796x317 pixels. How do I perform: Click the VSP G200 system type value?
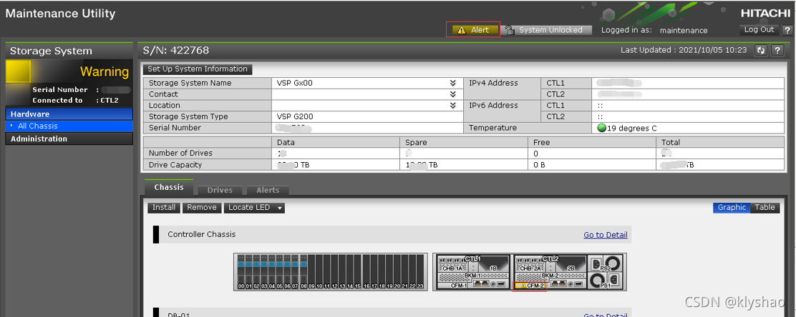click(x=295, y=116)
